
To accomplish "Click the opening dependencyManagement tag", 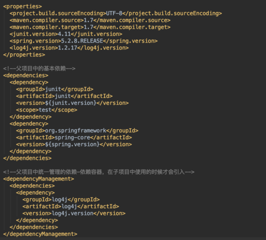I will click(38, 179).
